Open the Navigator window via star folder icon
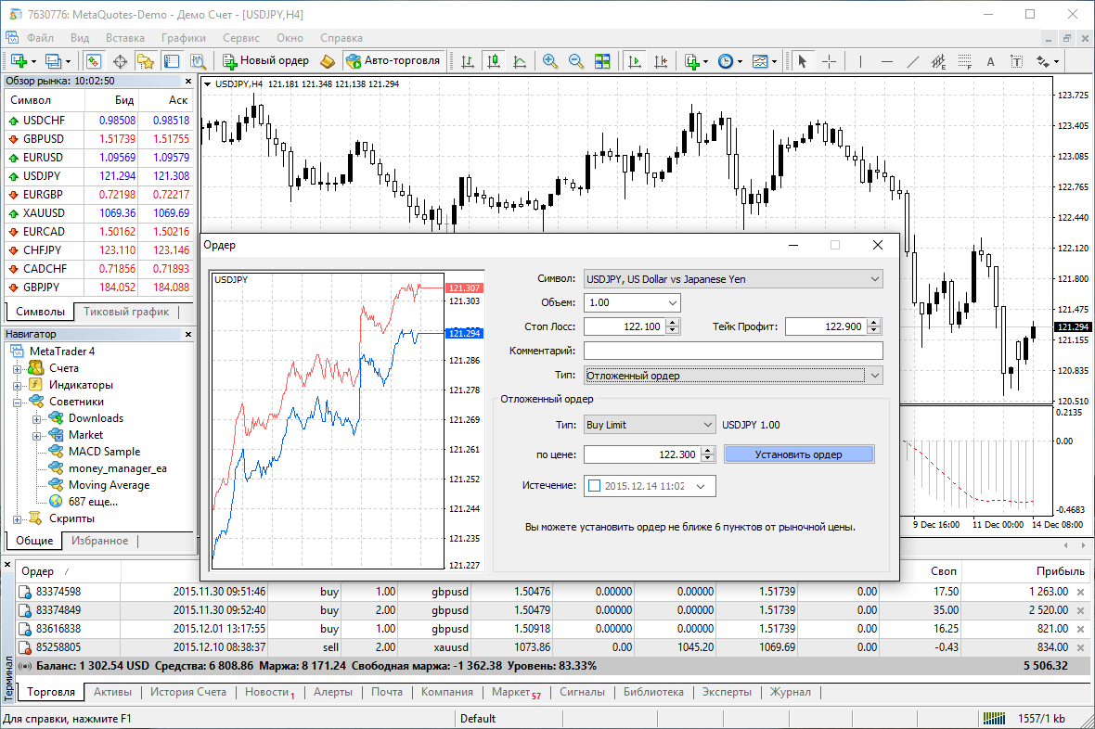Viewport: 1095px width, 729px height. (145, 61)
